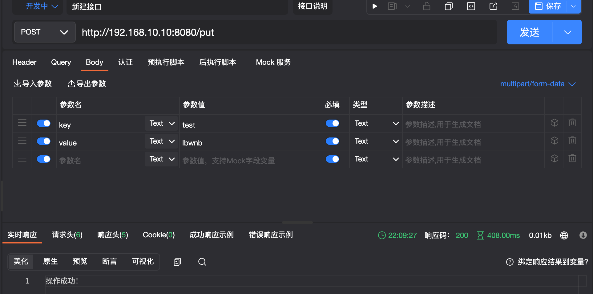Screen dimensions: 593x294
Task: Click the share interface icon
Action: pos(493,6)
